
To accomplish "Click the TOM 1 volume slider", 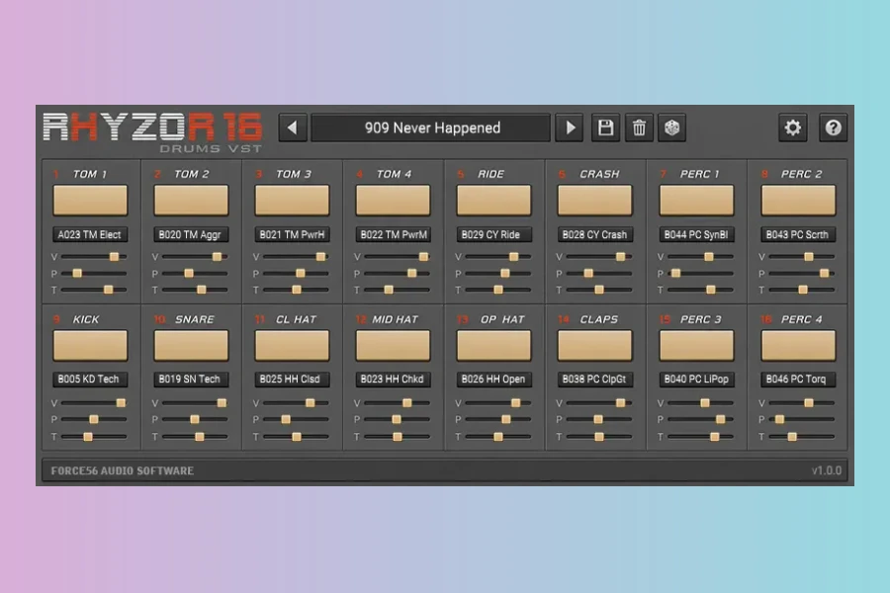I will 93,257.
